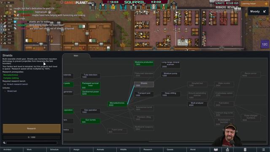This screenshot has height=152, width=270.
Task: Expand the resource row showing 254
Action: (x=1, y=23)
